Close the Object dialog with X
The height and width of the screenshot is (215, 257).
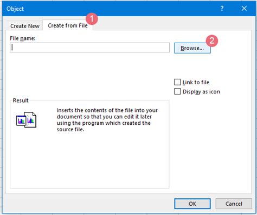point(244,8)
